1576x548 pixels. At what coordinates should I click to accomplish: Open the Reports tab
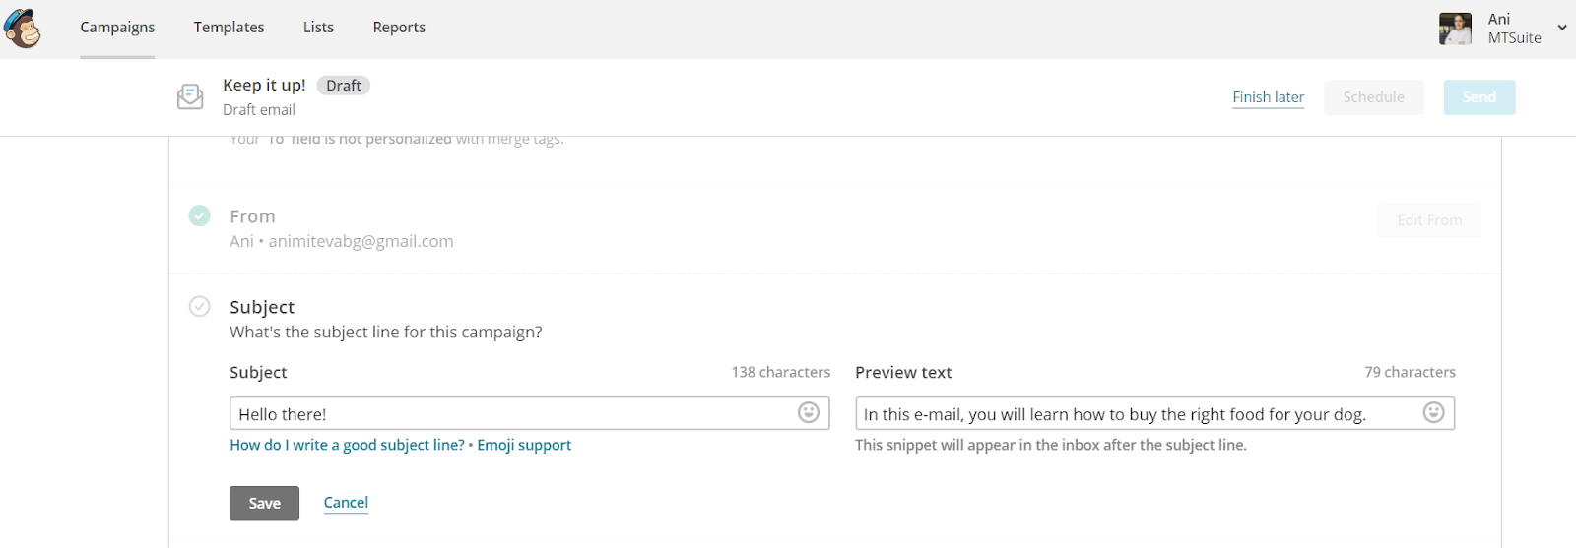[x=399, y=28]
